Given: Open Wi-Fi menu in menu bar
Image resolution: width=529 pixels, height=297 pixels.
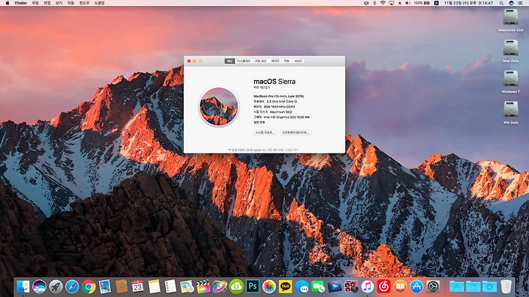Looking at the screenshot, I should [x=383, y=3].
